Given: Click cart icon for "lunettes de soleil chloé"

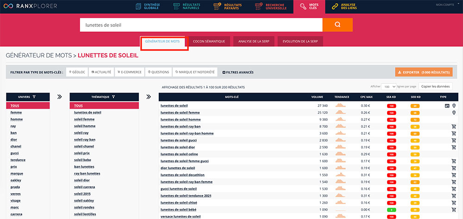Looking at the screenshot, I should click(454, 203).
